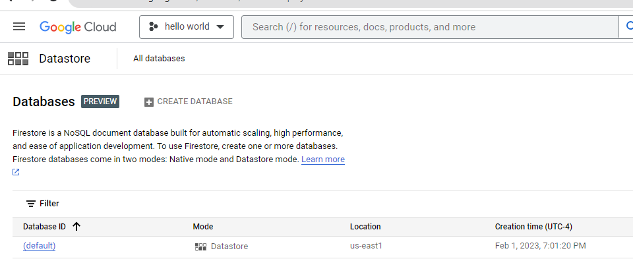This screenshot has height=263, width=633.
Task: Open the All databases tab
Action: [x=159, y=59]
